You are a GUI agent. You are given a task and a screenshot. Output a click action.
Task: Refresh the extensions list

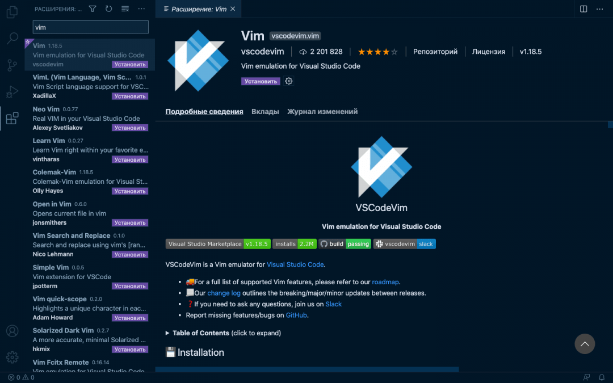pos(108,9)
